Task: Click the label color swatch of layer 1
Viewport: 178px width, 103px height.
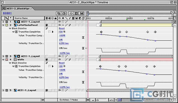Action: click(7, 22)
